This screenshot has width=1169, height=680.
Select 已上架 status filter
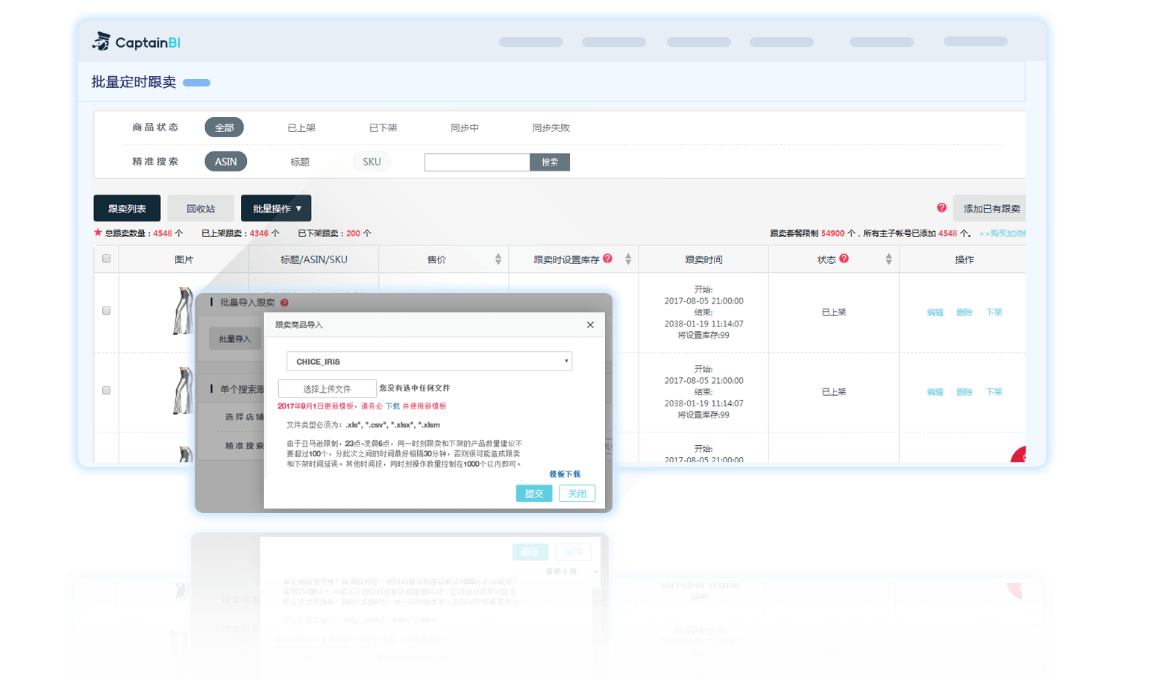click(301, 127)
